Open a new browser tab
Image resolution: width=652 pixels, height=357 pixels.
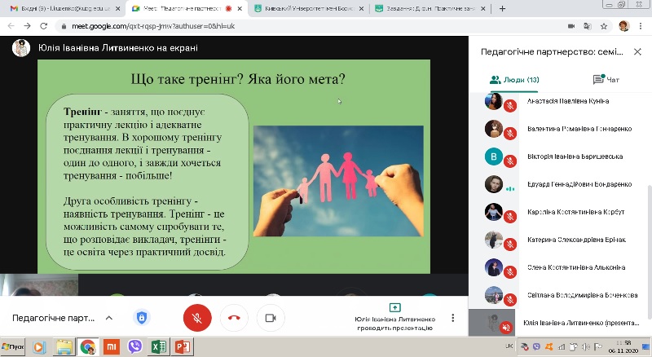pyautogui.click(x=502, y=8)
